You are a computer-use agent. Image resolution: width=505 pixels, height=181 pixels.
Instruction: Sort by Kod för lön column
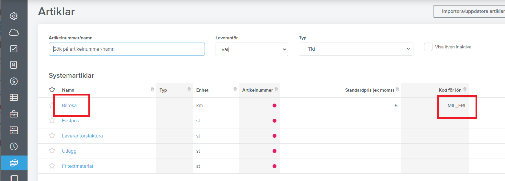tap(450, 90)
